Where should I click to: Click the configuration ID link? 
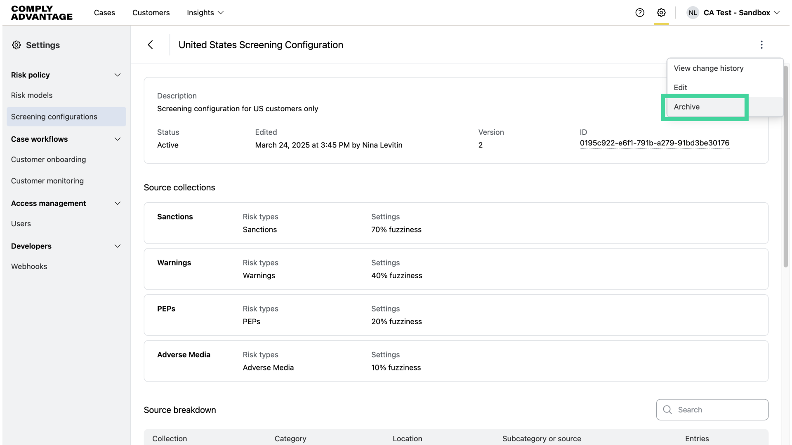(x=654, y=143)
